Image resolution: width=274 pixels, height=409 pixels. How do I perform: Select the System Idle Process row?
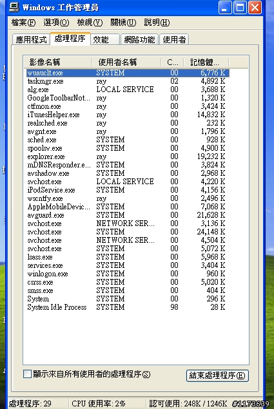(128, 307)
